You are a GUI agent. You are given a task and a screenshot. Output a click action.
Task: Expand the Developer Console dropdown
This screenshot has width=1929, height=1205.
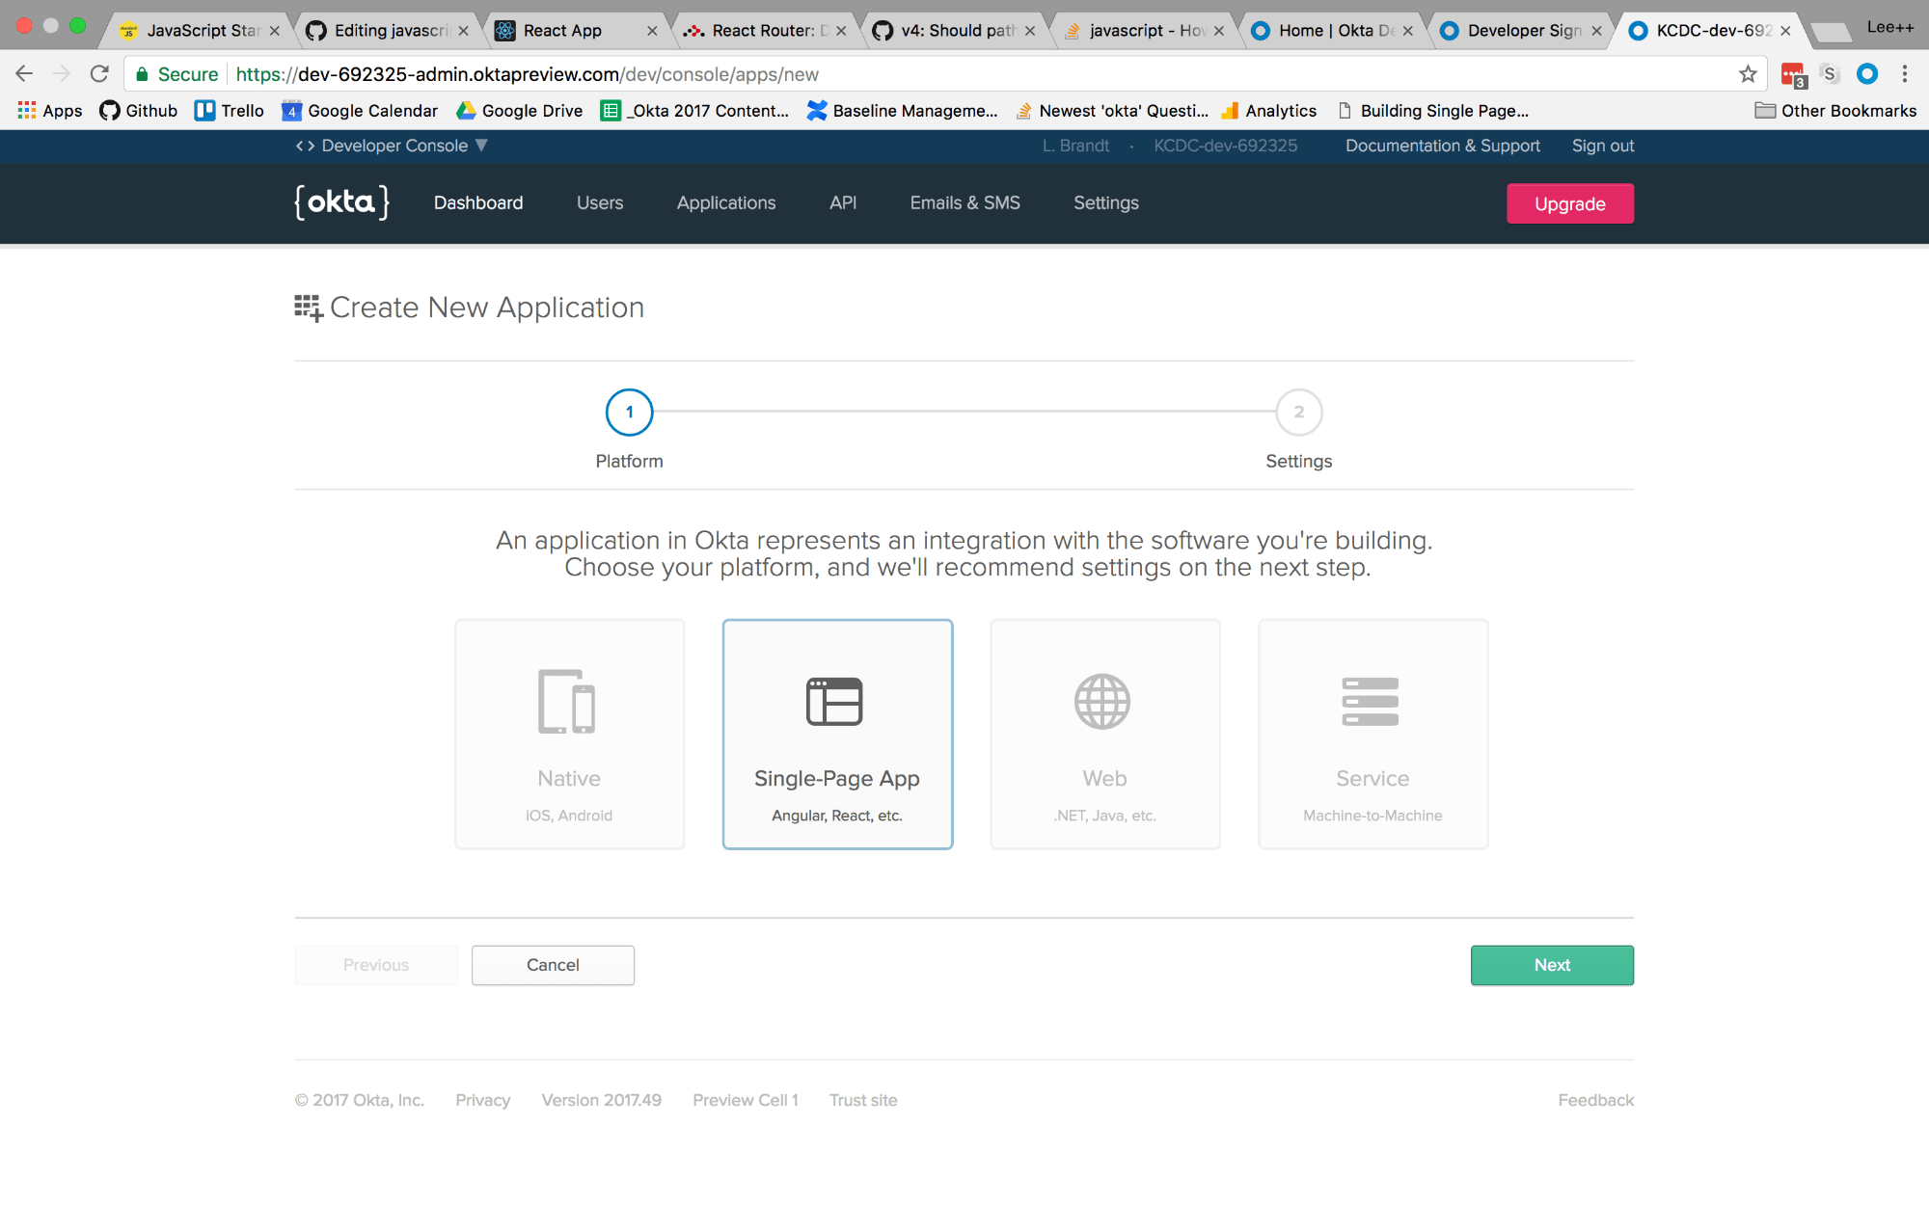pos(394,146)
